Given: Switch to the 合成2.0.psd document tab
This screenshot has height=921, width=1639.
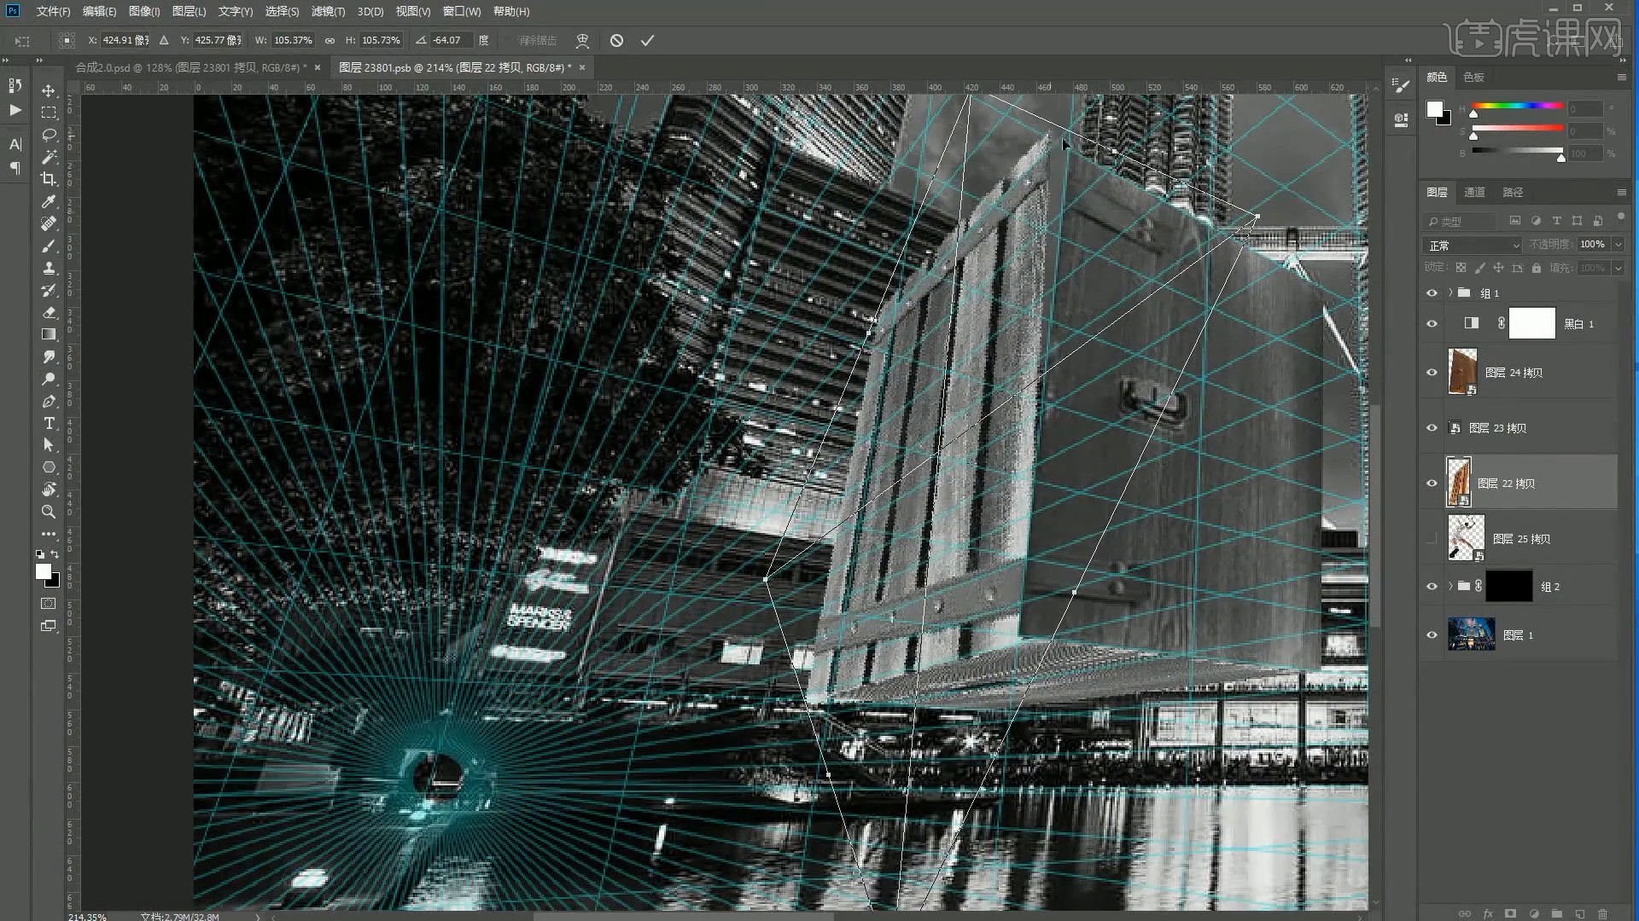Looking at the screenshot, I should tap(191, 67).
